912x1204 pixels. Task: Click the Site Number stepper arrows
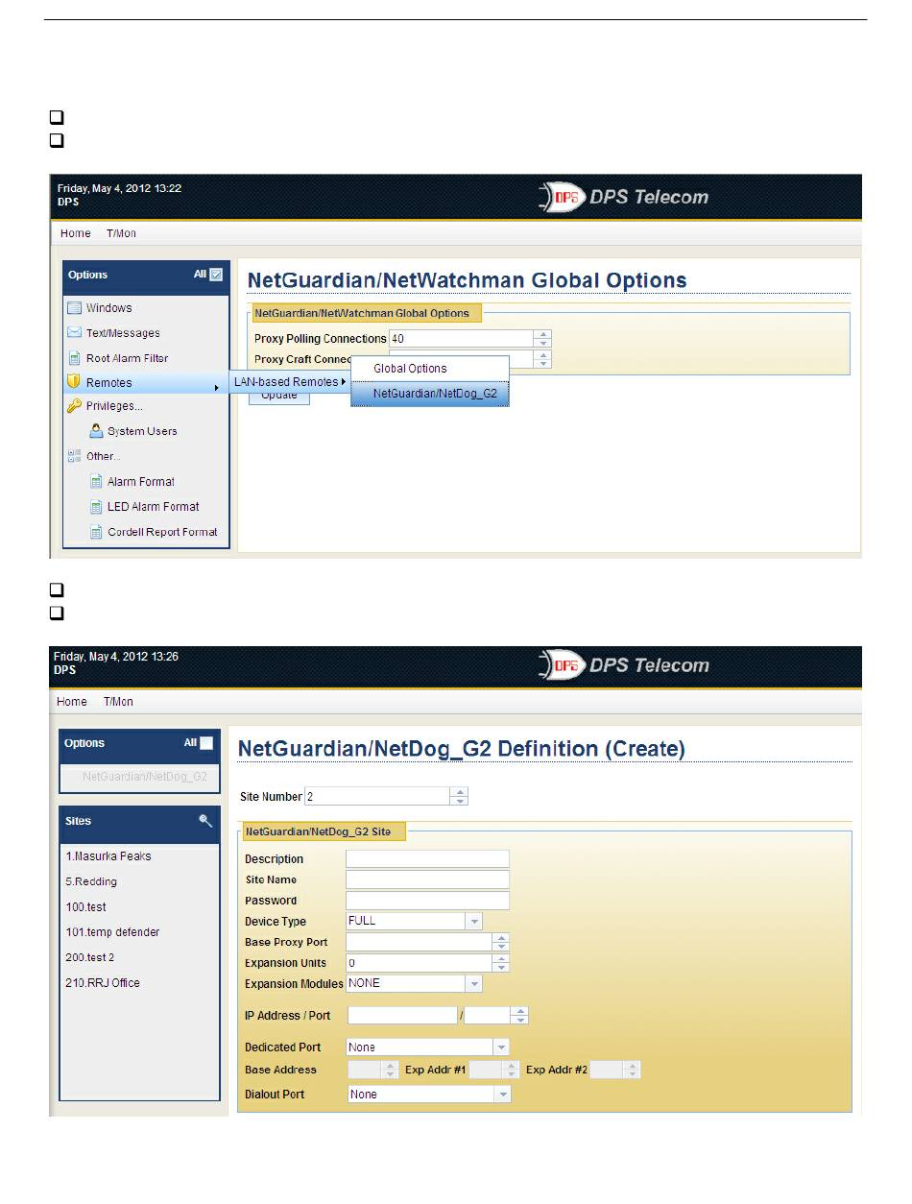click(x=460, y=797)
